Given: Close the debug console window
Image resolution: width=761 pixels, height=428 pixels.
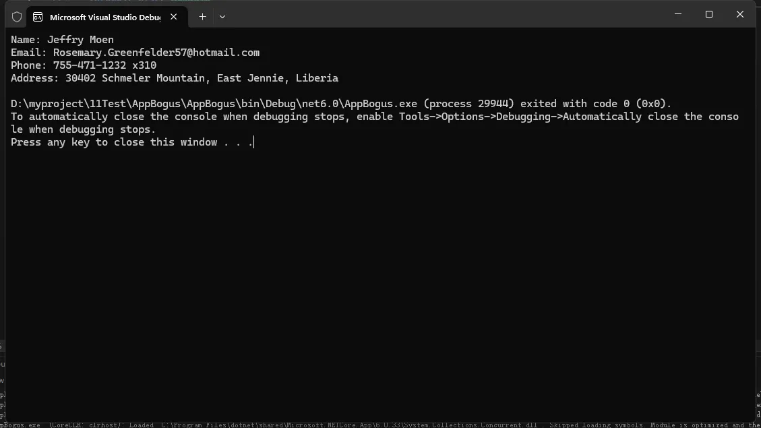Looking at the screenshot, I should point(739,14).
